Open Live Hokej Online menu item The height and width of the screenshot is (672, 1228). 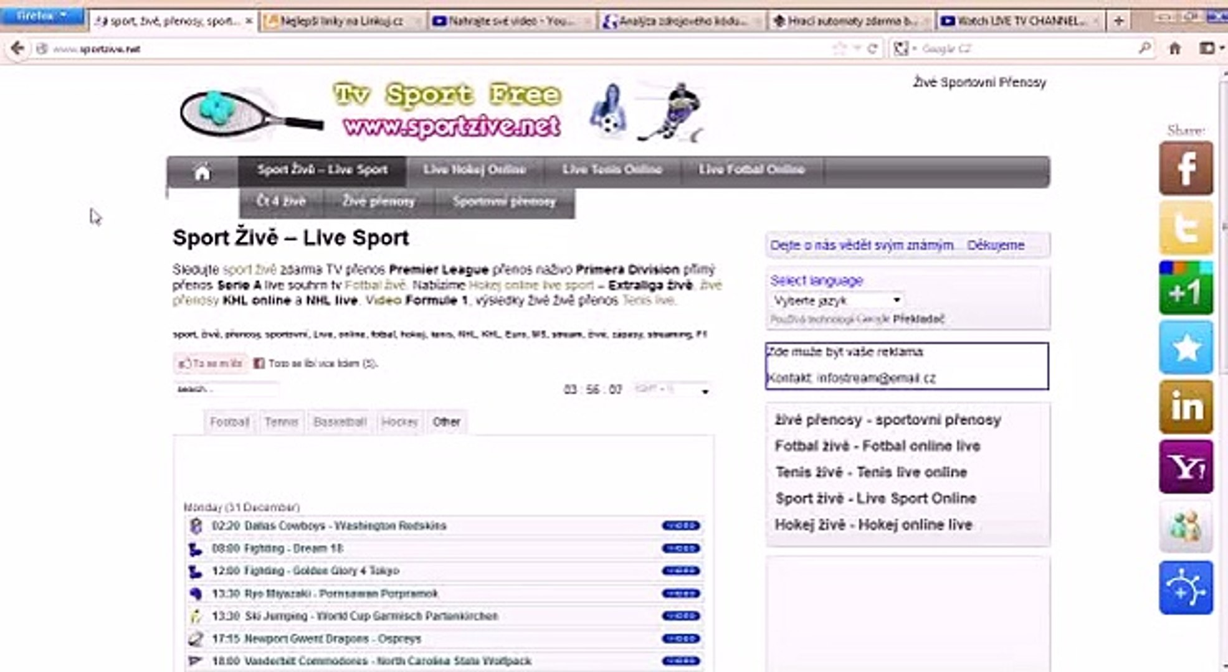tap(475, 170)
